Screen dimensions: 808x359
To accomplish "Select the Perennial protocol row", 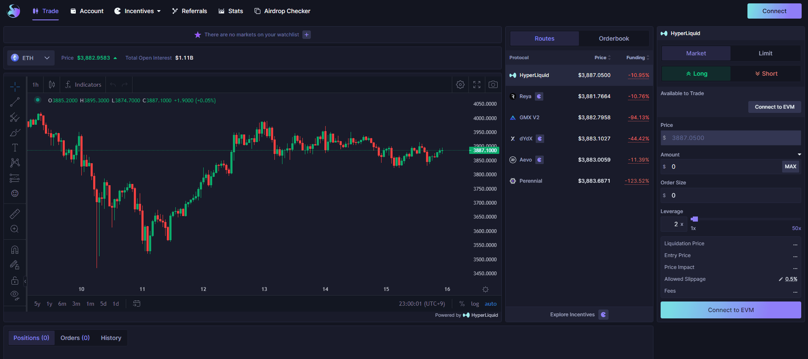I will pos(579,181).
